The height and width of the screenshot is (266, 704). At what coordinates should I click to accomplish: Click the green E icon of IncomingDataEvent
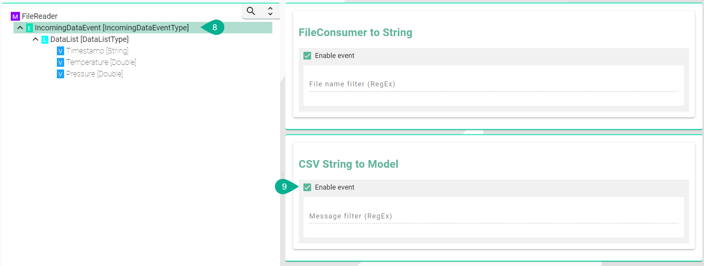point(29,28)
